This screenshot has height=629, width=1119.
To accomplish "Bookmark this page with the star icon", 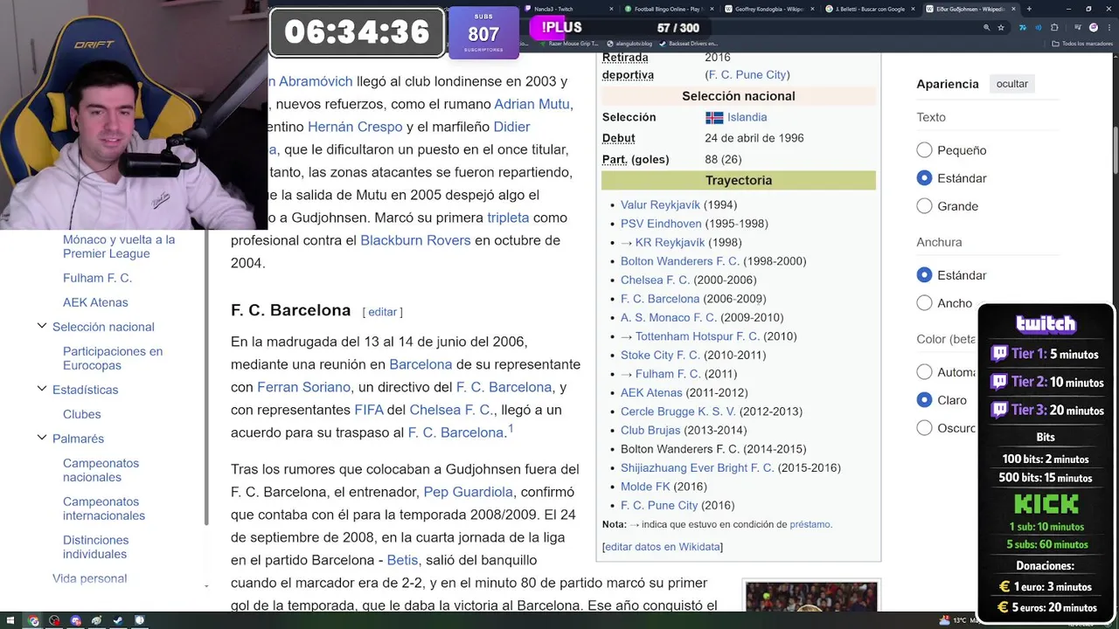I will coord(1001,28).
